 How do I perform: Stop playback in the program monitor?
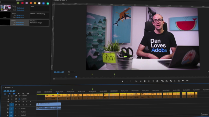(x=145, y=81)
